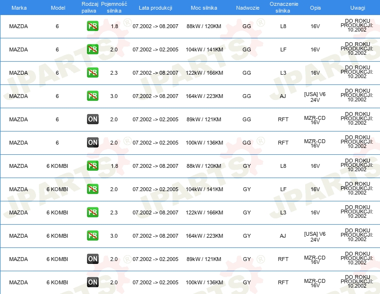
Task: Click petrol icon in Mazda 6 1.8 row
Action: (93, 26)
